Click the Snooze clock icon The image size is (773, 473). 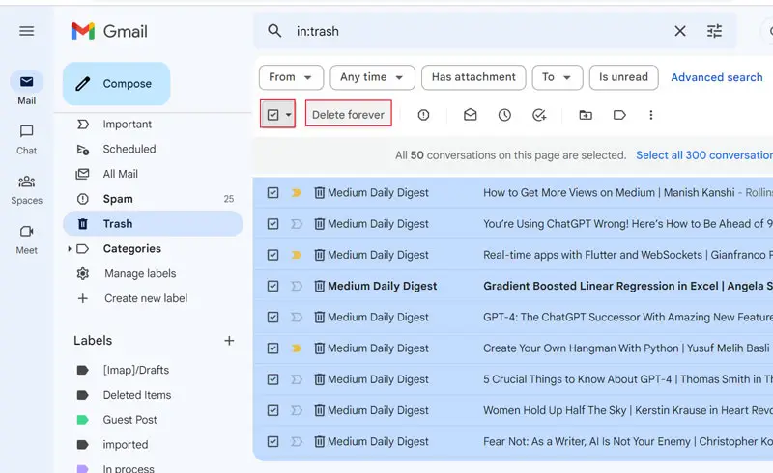click(504, 115)
